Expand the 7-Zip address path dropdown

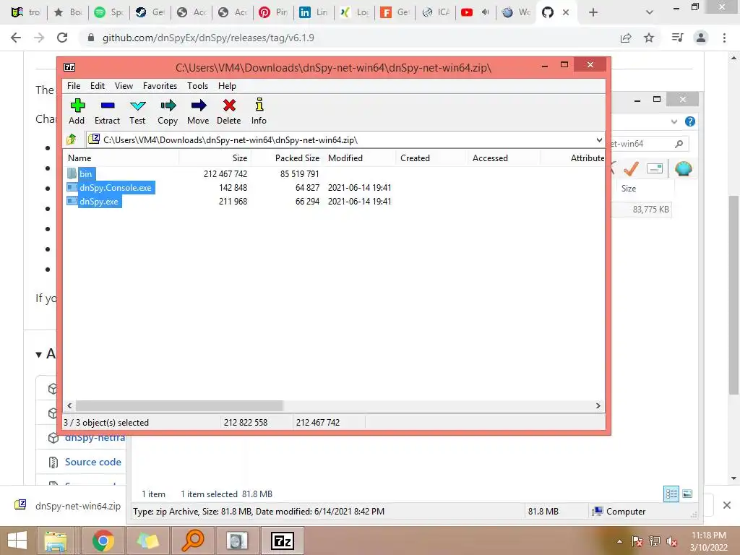point(599,139)
